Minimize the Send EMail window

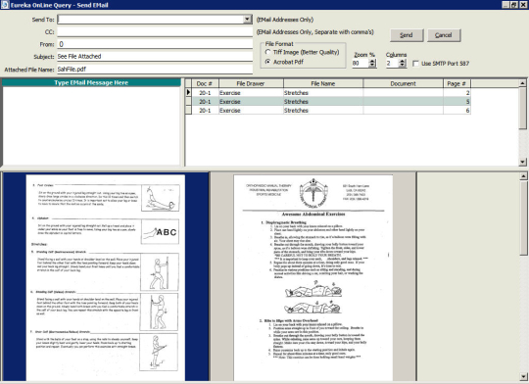click(x=505, y=5)
